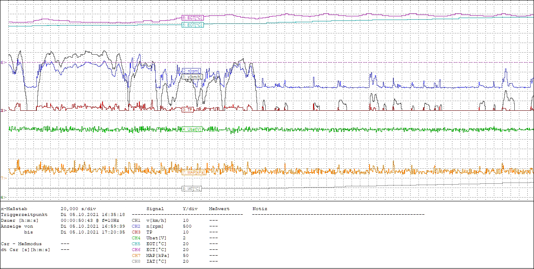
Task: Select the Ubat[V] trace label
Action: [x=192, y=129]
